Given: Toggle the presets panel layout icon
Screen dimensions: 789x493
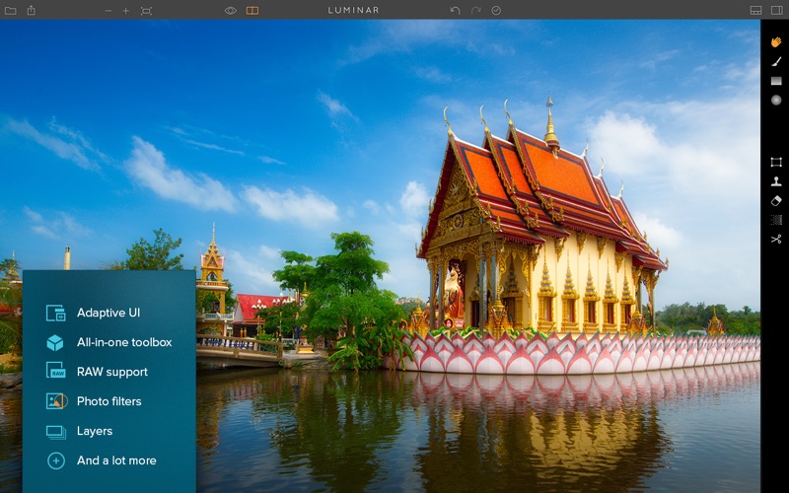Looking at the screenshot, I should tap(755, 11).
